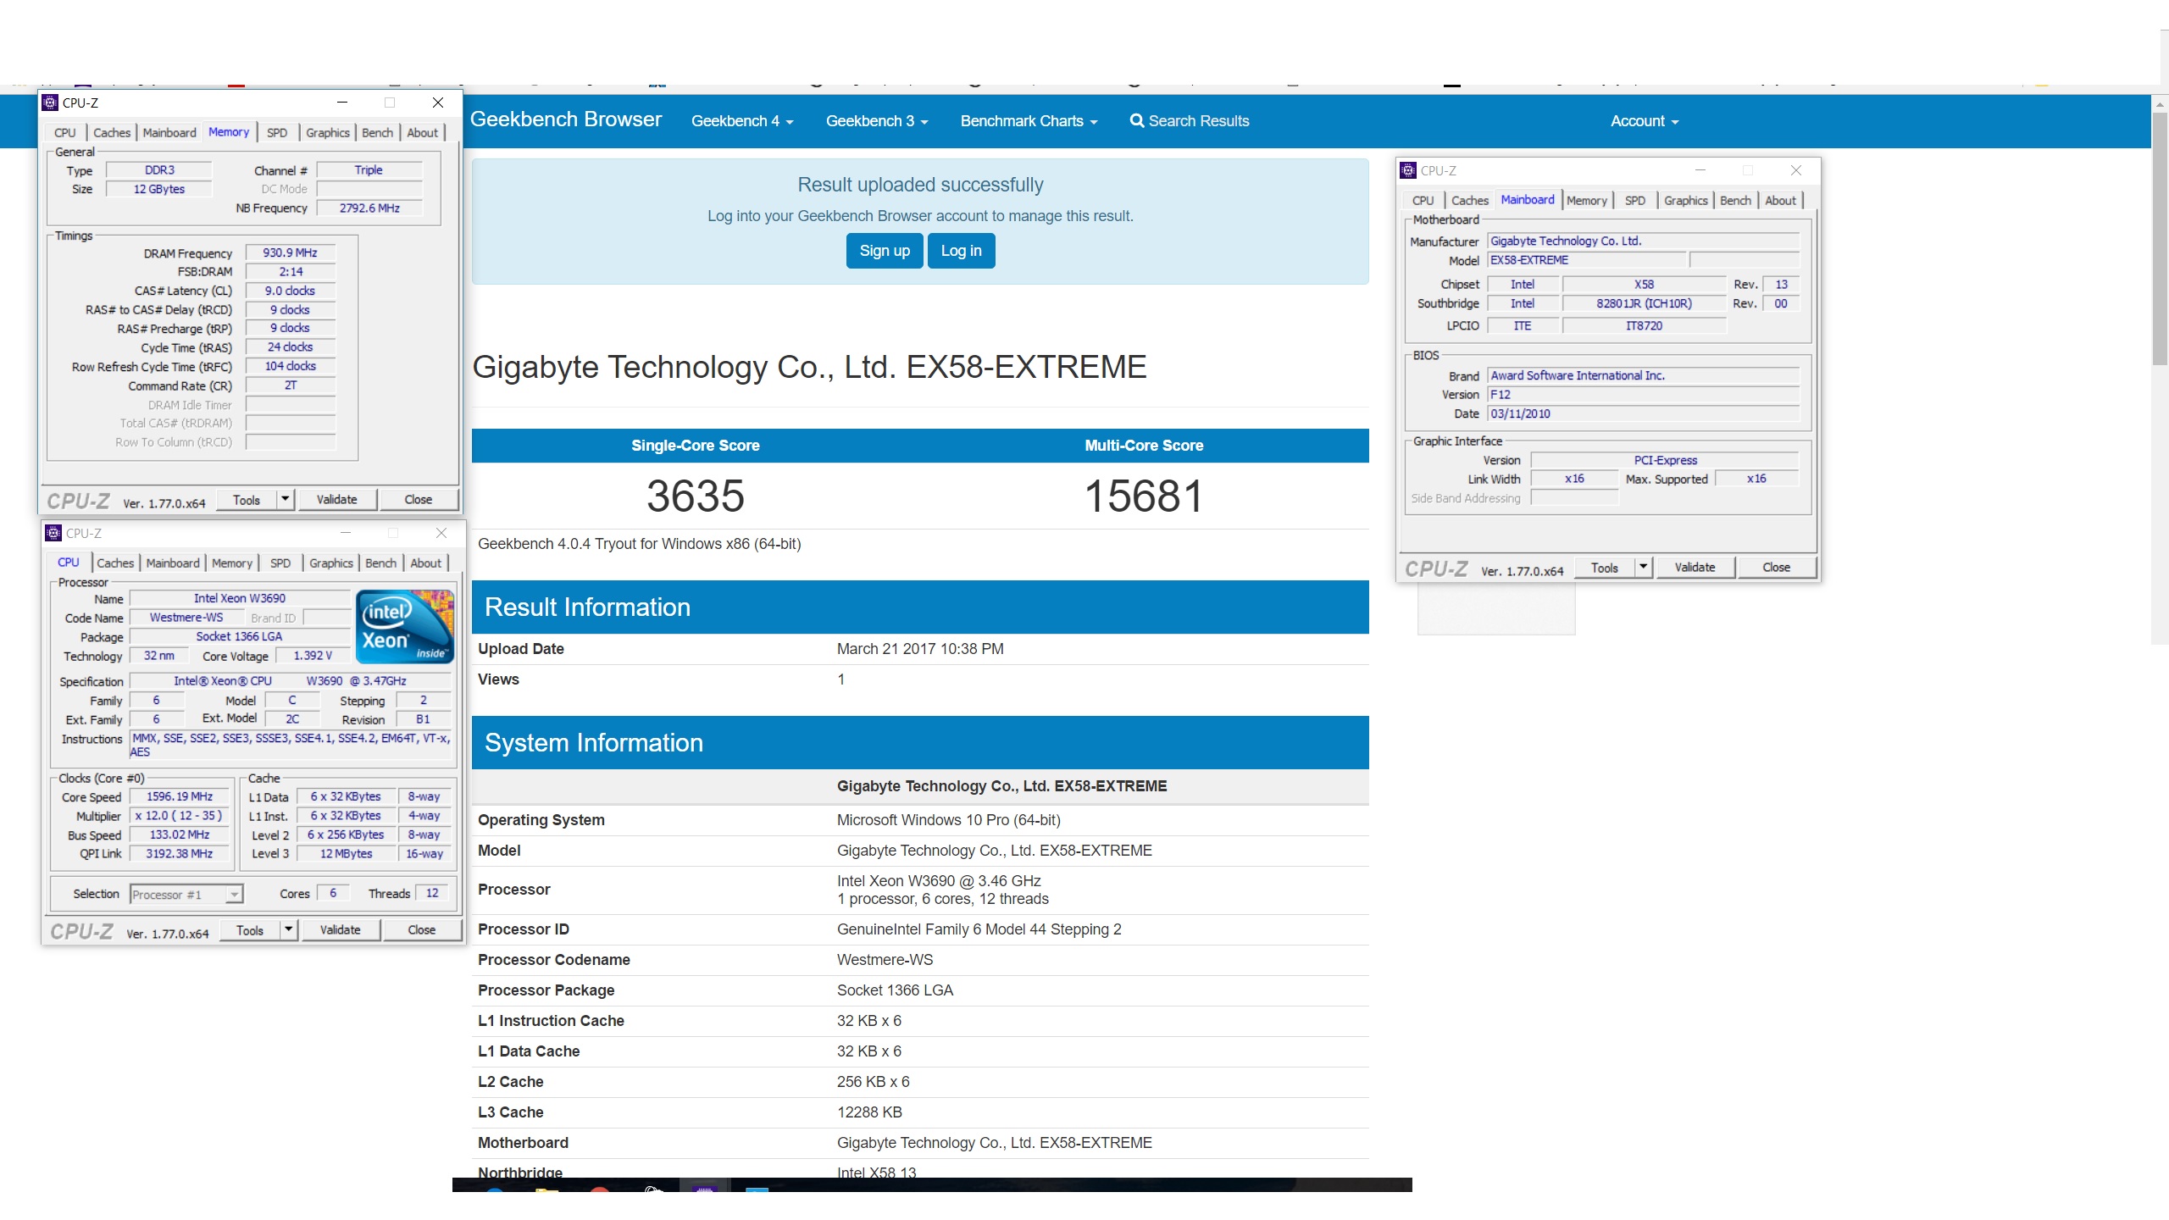Expand the Benchmark Charts menu

point(1029,121)
